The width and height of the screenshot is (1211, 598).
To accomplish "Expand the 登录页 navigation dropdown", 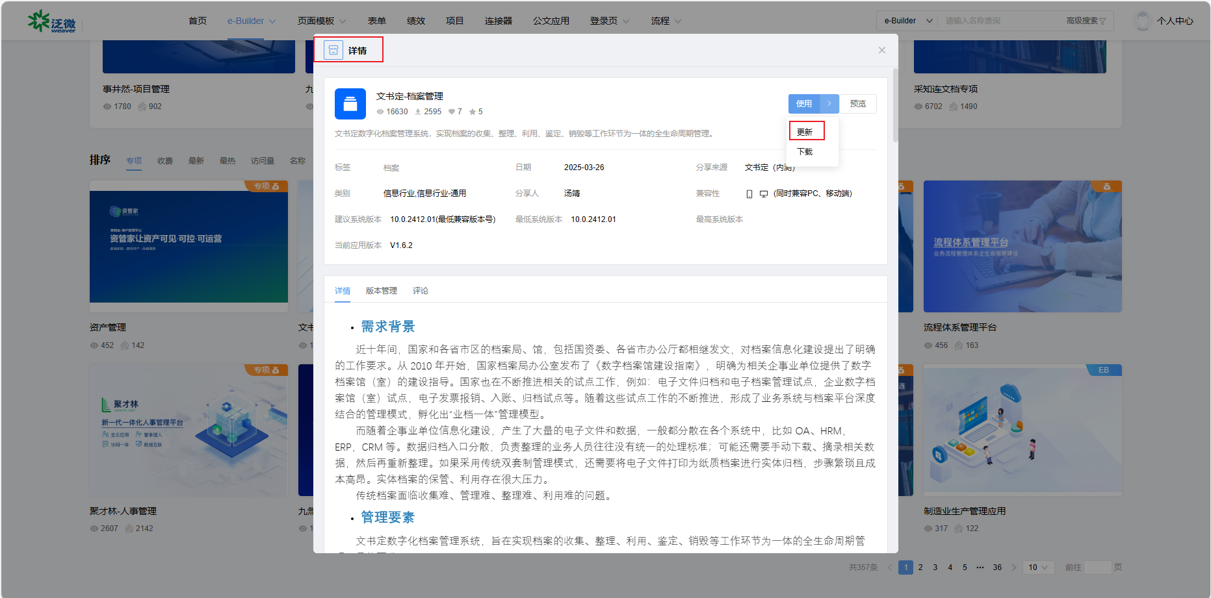I will (x=610, y=21).
